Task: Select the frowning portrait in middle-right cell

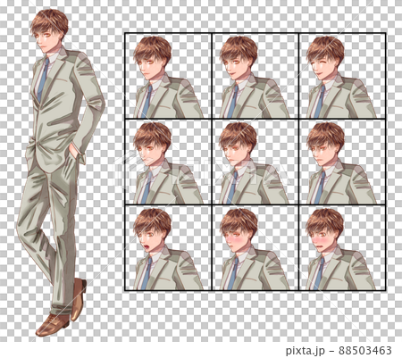Action: pos(342,162)
